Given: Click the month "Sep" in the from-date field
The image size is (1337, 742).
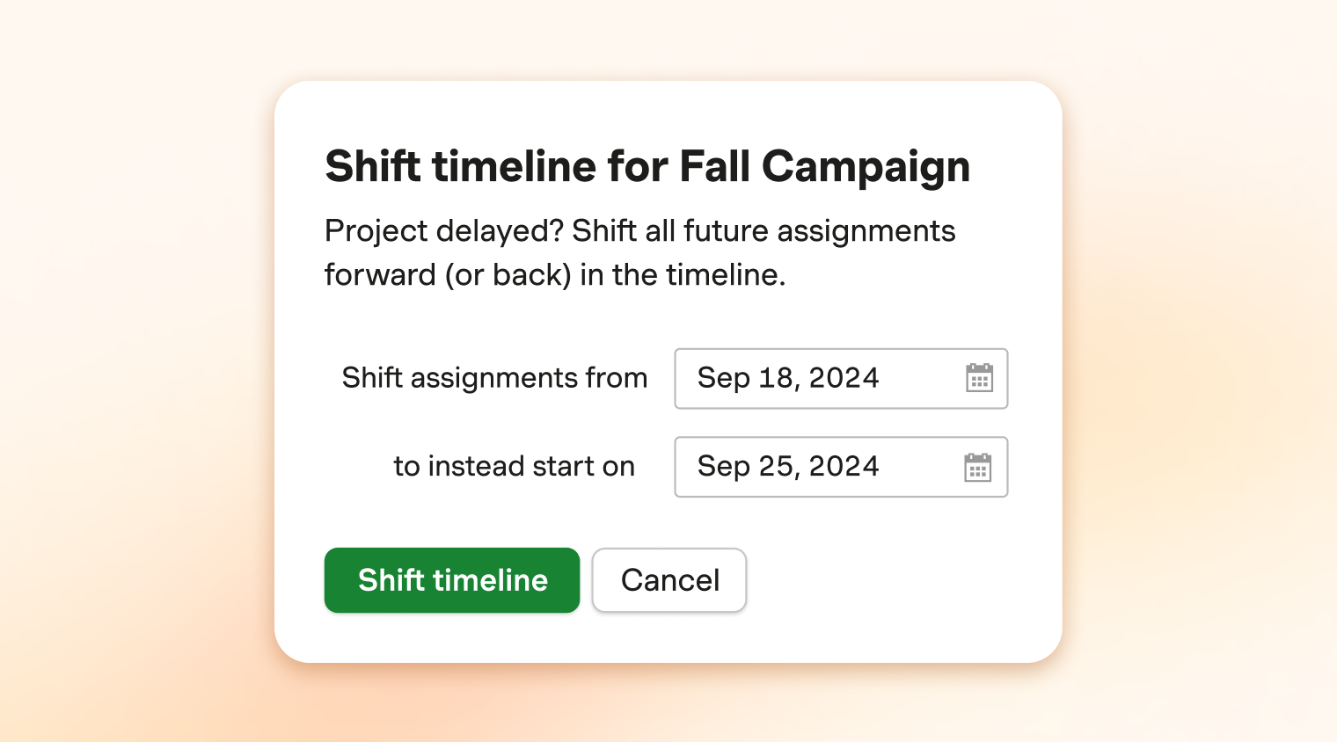Looking at the screenshot, I should [x=723, y=378].
